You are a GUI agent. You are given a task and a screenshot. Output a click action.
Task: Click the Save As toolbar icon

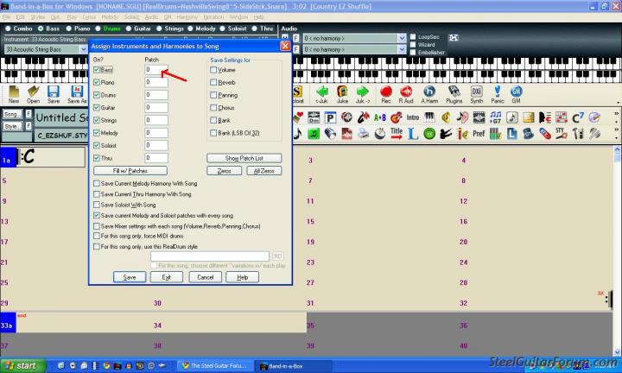pyautogui.click(x=77, y=95)
